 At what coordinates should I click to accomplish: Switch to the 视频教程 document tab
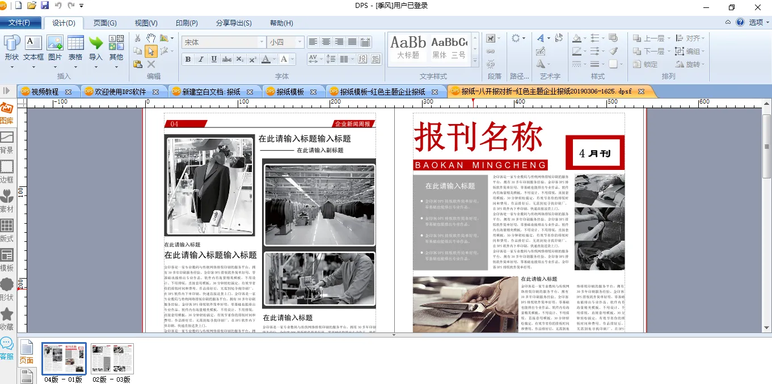point(45,92)
